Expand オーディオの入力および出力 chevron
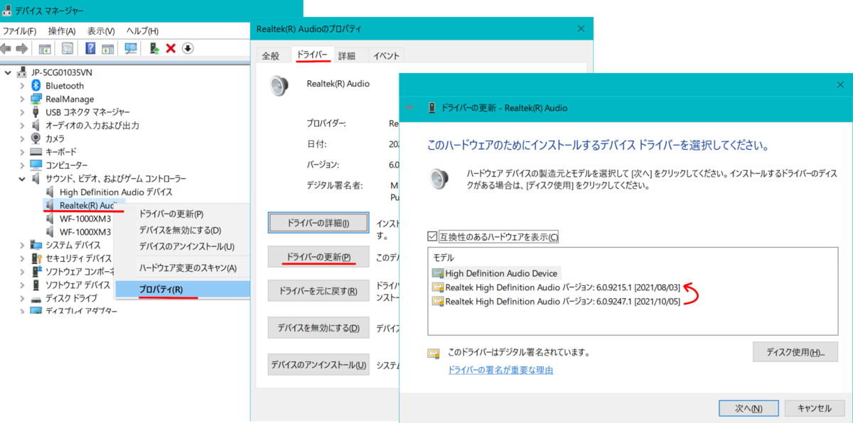Image resolution: width=853 pixels, height=423 pixels. [x=22, y=126]
